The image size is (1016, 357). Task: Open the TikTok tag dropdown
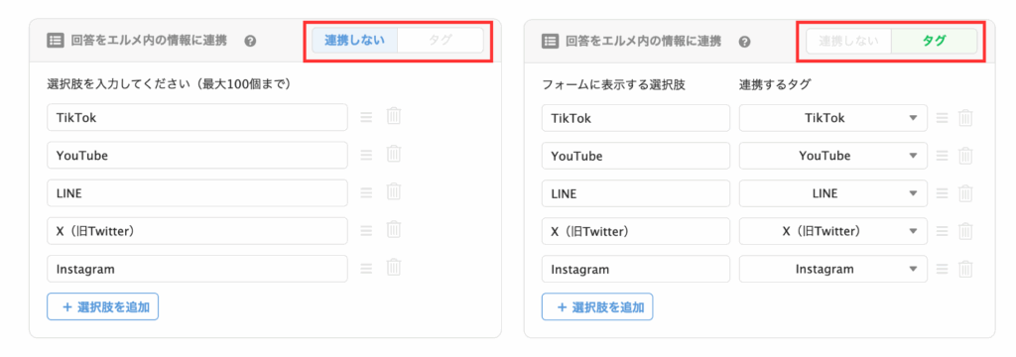coord(833,118)
